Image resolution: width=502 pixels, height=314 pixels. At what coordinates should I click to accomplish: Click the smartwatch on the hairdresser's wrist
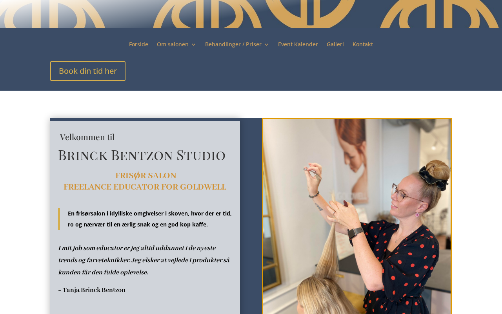click(x=355, y=232)
